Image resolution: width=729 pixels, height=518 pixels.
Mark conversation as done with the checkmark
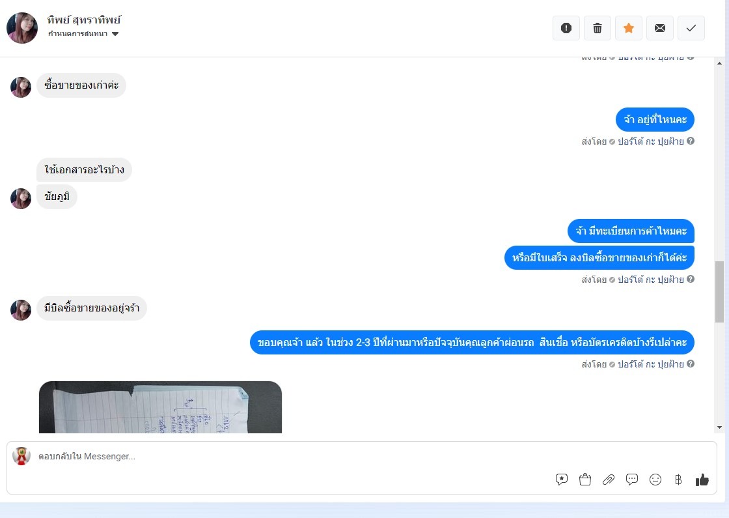[691, 28]
